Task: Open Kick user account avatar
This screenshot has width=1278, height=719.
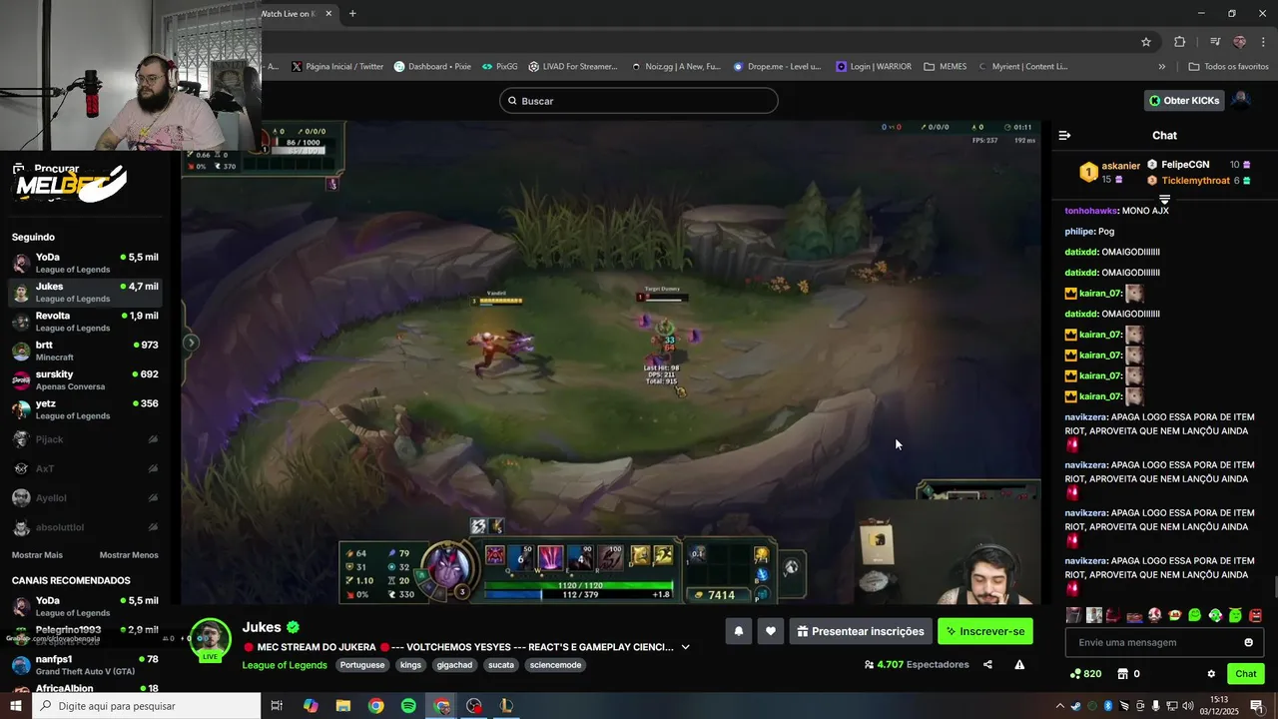Action: click(1240, 100)
